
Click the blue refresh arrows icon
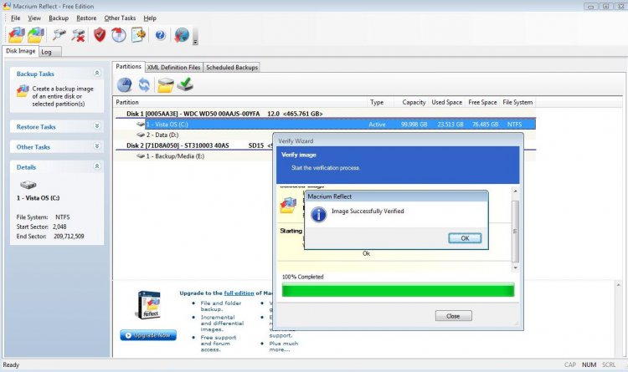(144, 84)
